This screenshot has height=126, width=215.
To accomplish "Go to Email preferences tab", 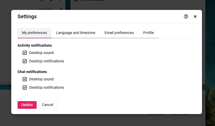I will [x=119, y=33].
